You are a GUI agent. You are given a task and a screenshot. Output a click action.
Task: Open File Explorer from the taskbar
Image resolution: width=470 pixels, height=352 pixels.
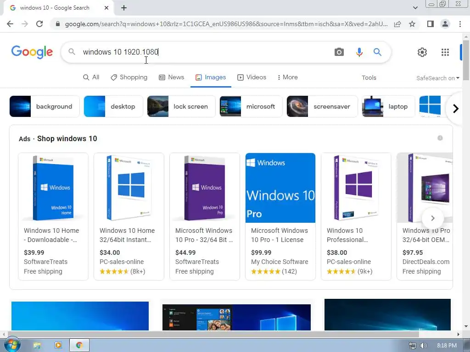[37, 346]
